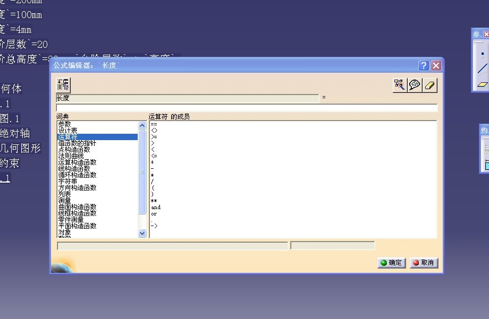Pick the + operator
Viewport: 489px width, 319px height.
pyautogui.click(x=152, y=162)
